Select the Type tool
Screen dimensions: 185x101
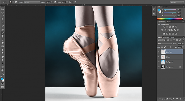(x=3, y=60)
